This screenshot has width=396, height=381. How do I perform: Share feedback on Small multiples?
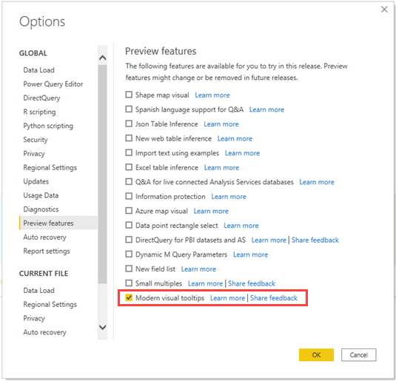click(252, 283)
